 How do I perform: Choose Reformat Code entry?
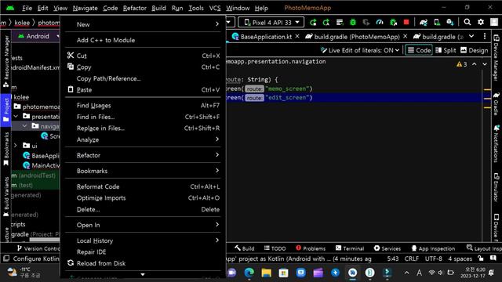point(143,186)
